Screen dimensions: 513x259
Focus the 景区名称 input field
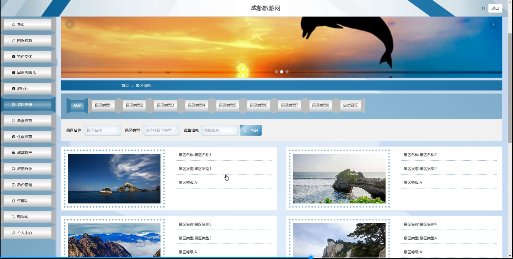[x=102, y=130]
